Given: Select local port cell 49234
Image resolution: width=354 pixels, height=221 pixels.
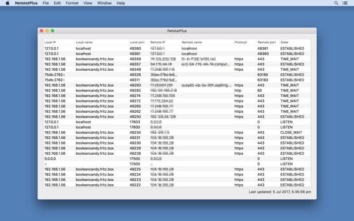Looking at the screenshot, I should pos(135,132).
